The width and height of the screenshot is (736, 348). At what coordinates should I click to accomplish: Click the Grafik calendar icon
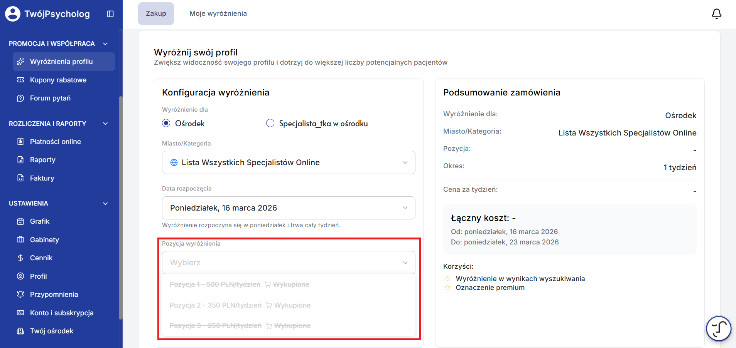coord(20,221)
